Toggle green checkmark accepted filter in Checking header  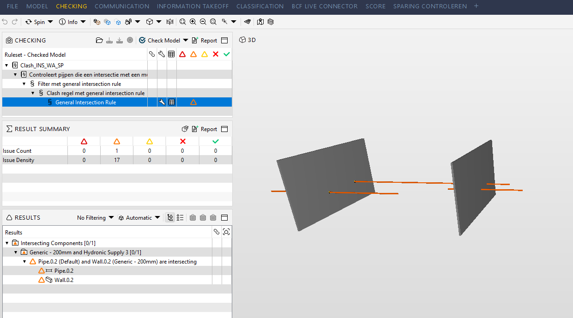(226, 54)
